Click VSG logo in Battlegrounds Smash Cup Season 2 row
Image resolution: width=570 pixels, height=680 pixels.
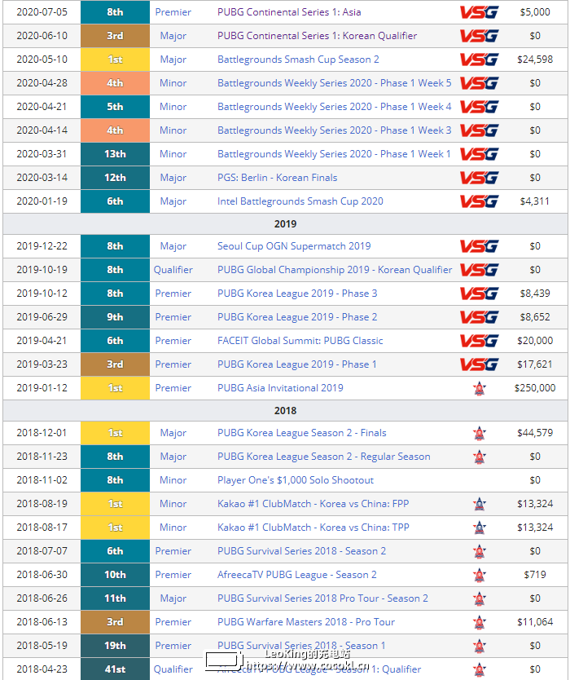pos(479,60)
